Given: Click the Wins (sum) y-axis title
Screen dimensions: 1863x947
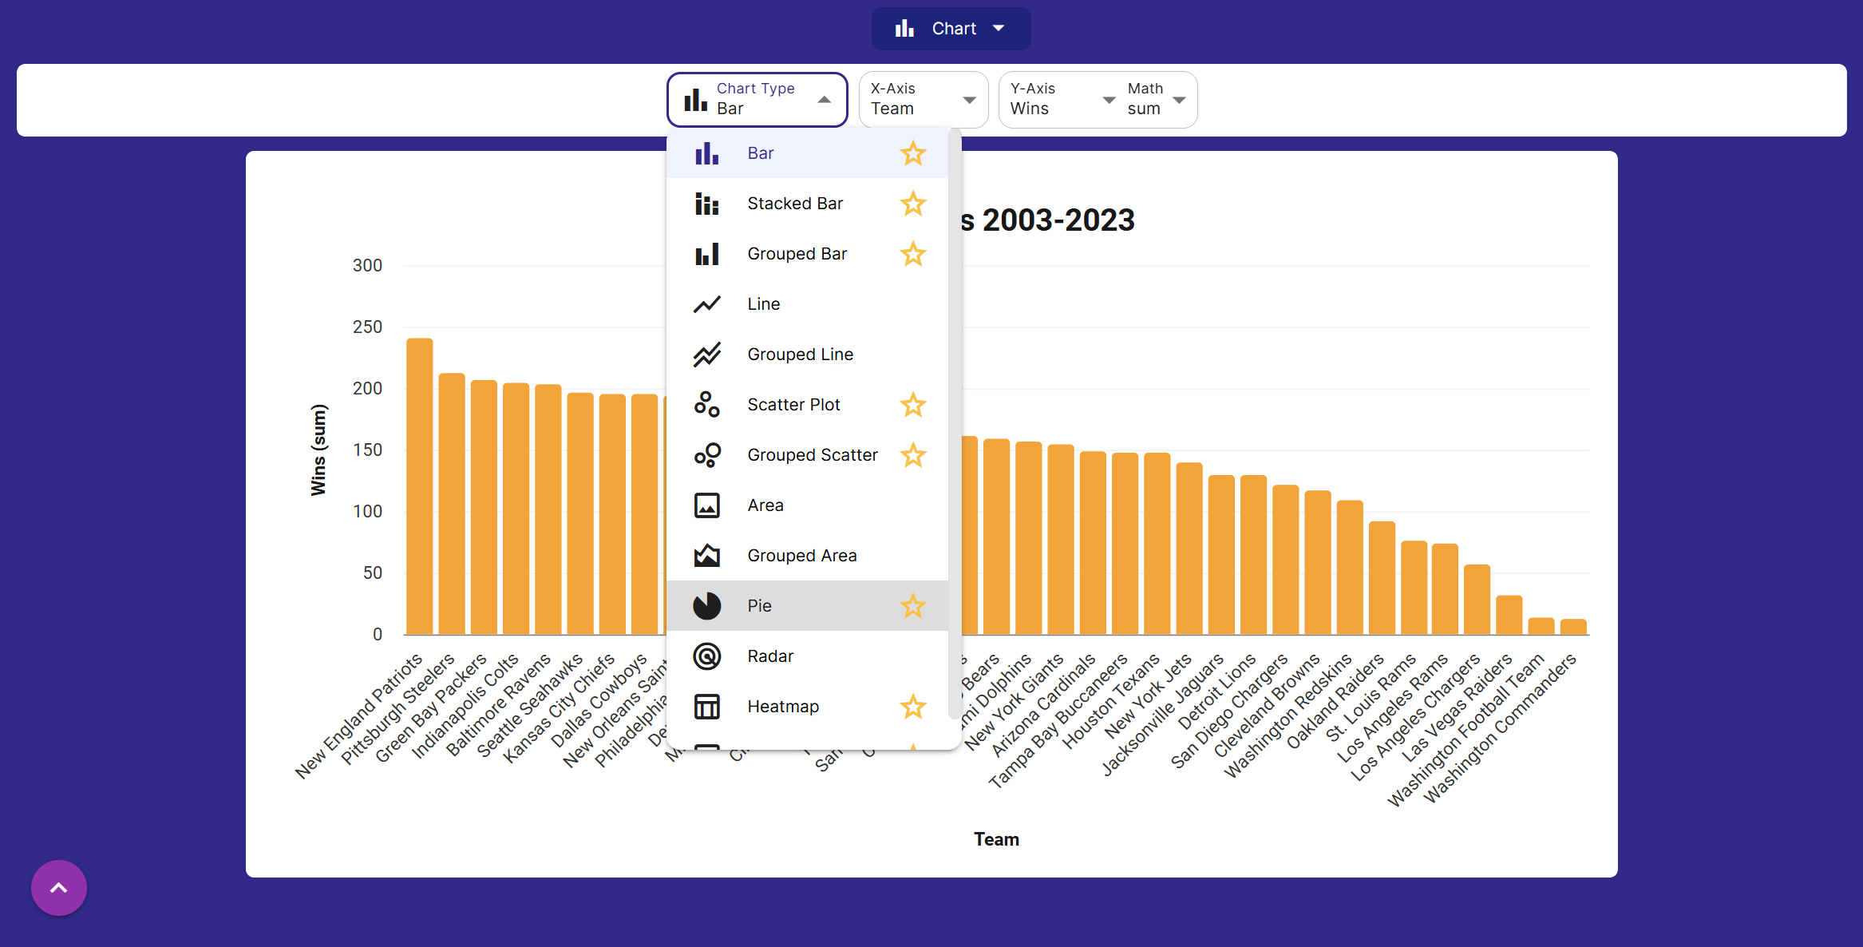Looking at the screenshot, I should coord(318,450).
